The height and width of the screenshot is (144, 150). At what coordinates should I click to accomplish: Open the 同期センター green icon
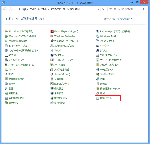[6, 103]
